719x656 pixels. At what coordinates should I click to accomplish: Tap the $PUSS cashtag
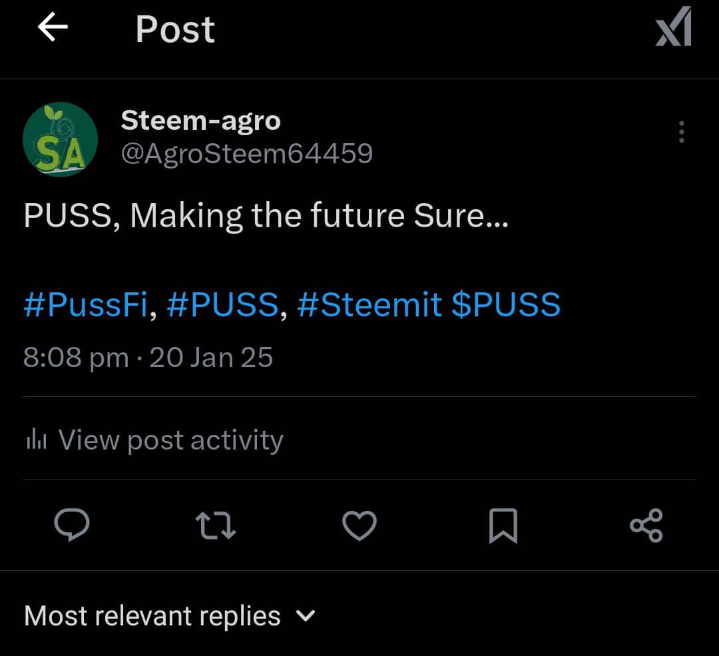tap(506, 304)
